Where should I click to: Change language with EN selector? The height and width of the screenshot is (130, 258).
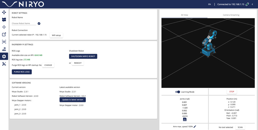click(209, 4)
